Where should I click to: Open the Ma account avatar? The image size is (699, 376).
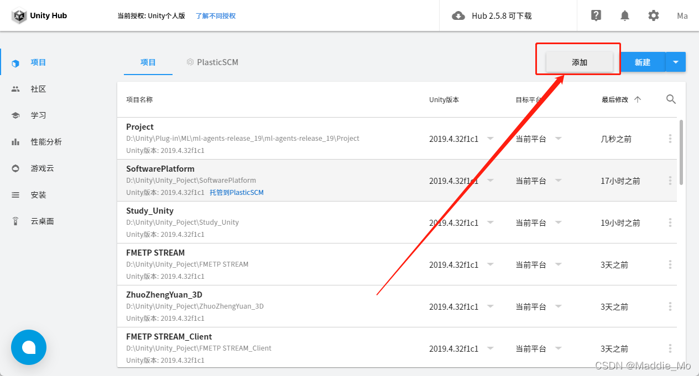coord(682,15)
